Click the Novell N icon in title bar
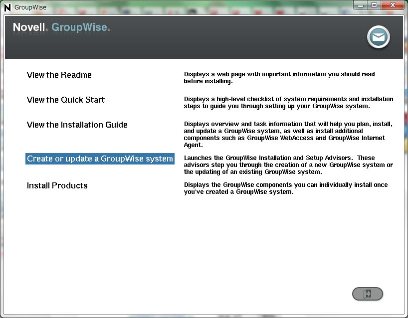The height and width of the screenshot is (318, 408). pyautogui.click(x=7, y=7)
